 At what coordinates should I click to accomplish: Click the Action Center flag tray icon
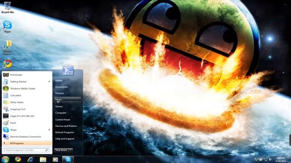261,160
